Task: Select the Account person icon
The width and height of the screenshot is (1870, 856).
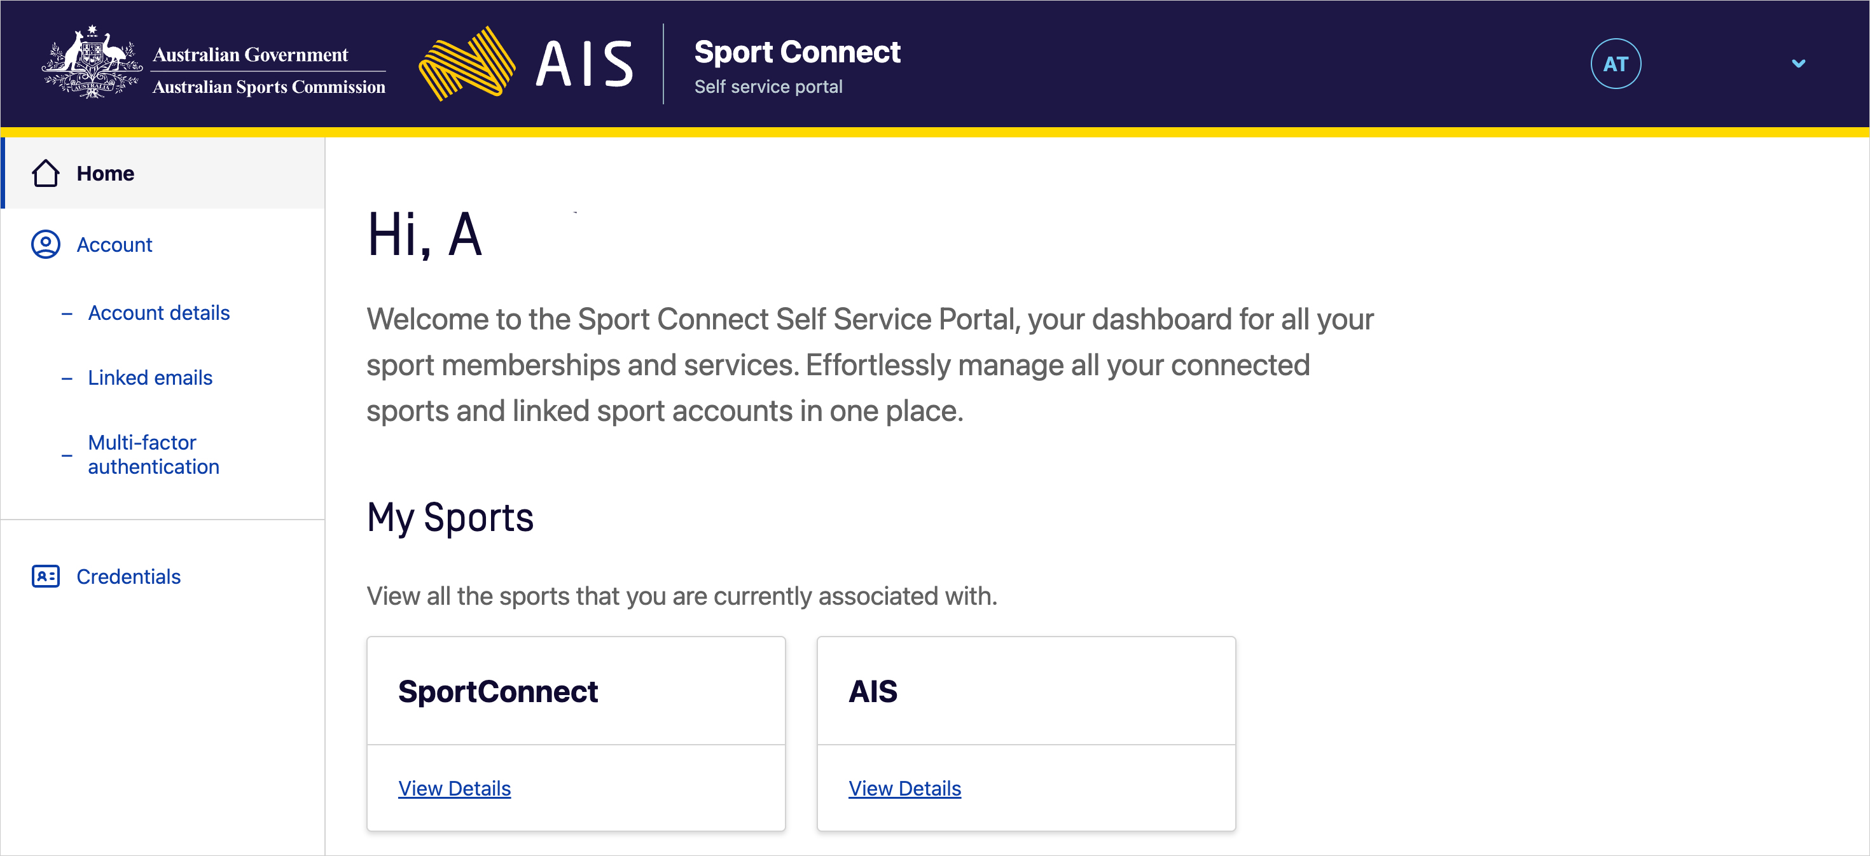Action: pos(45,245)
